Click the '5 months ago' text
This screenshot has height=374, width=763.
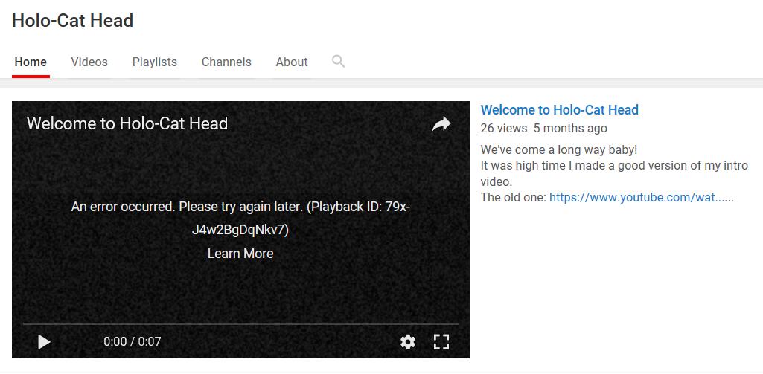pyautogui.click(x=570, y=129)
